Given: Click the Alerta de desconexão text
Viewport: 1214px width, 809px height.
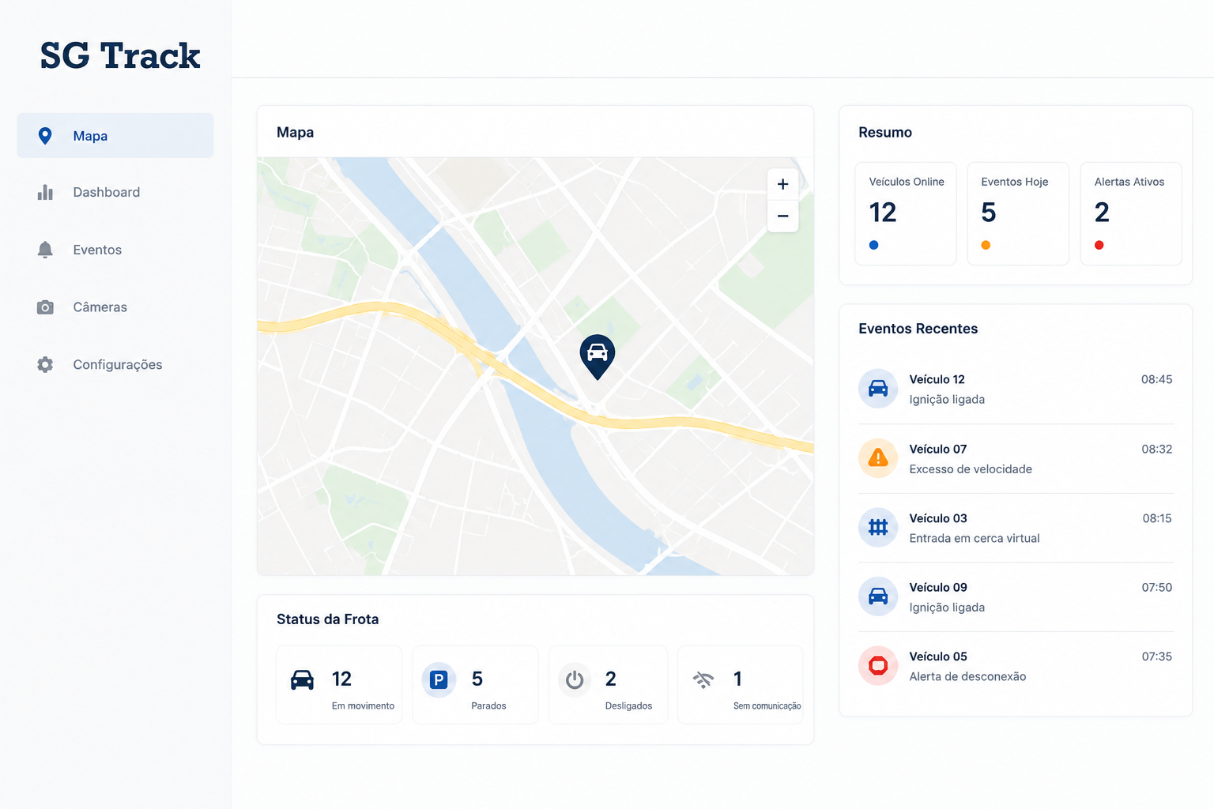Looking at the screenshot, I should click(x=967, y=676).
